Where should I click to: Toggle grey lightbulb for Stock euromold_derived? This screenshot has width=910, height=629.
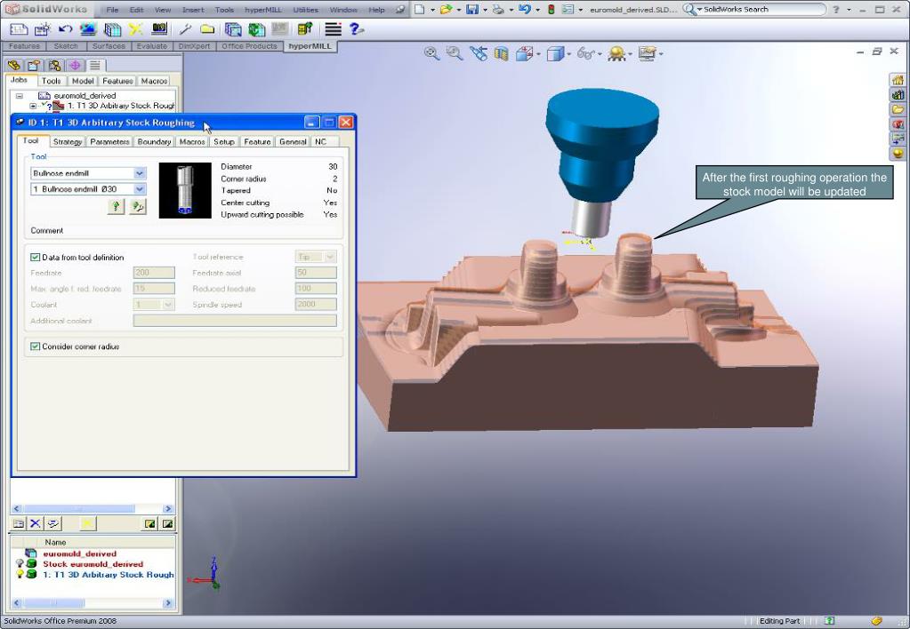click(x=20, y=563)
